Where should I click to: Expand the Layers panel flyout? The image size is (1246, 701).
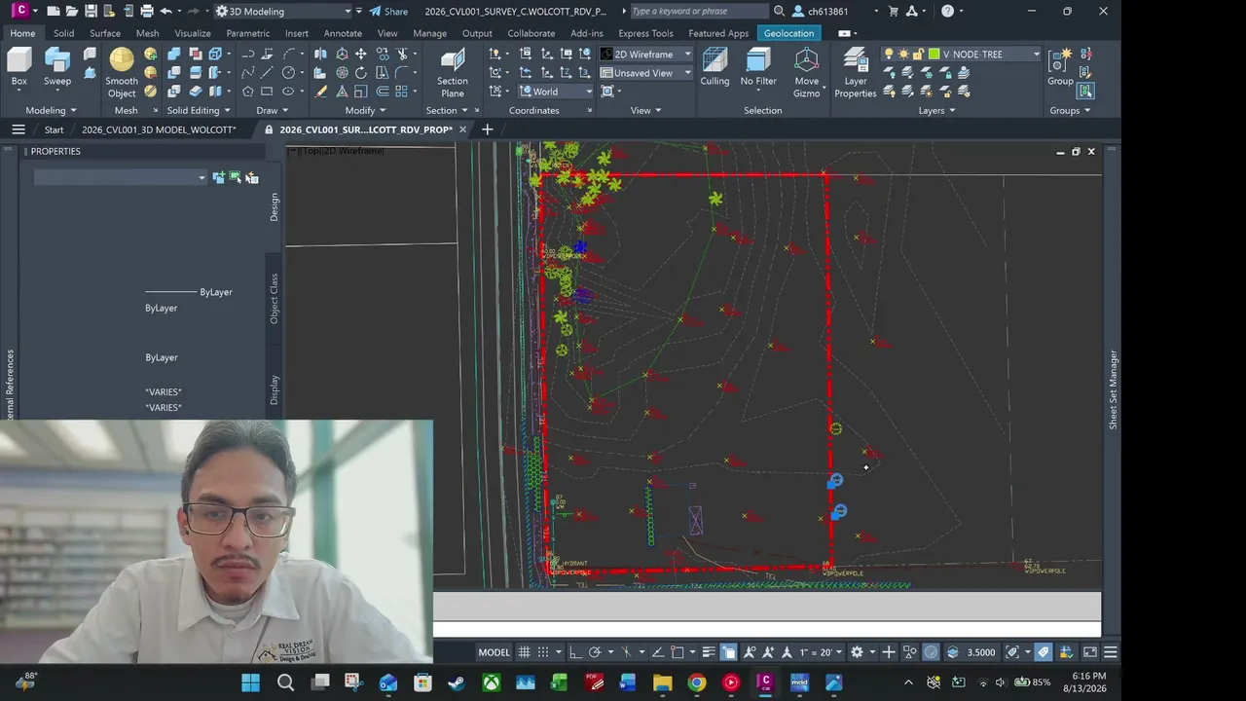point(936,111)
